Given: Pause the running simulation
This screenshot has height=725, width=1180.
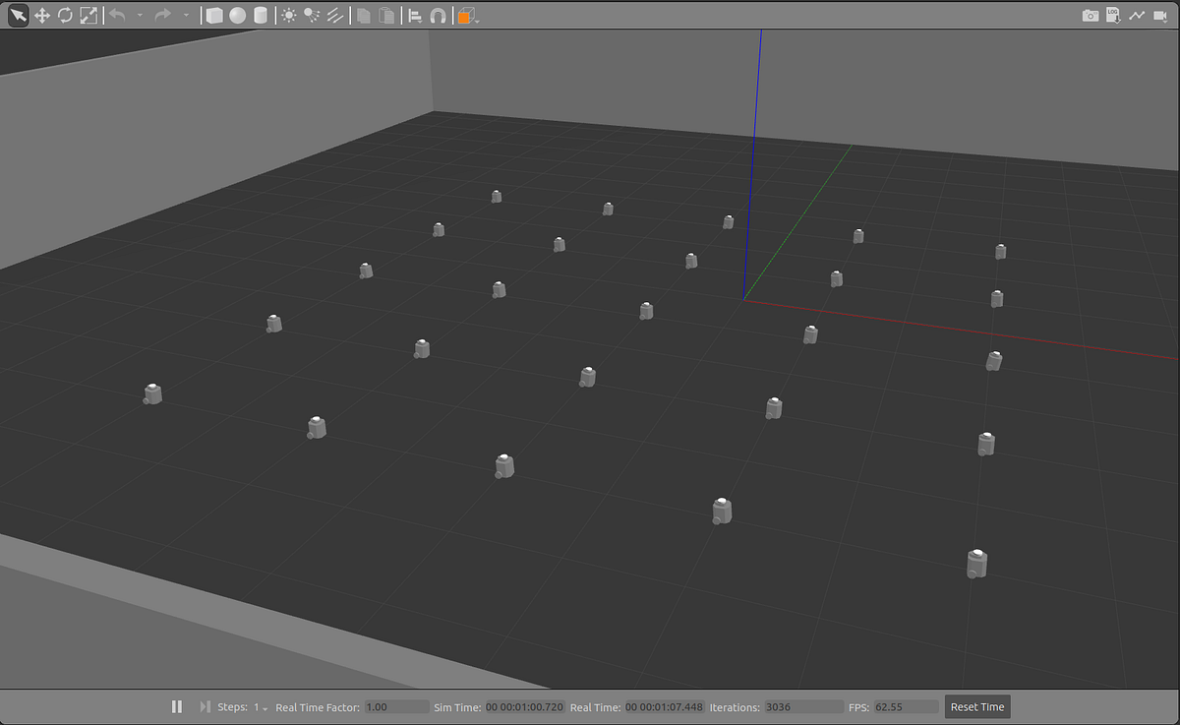Looking at the screenshot, I should (x=177, y=706).
